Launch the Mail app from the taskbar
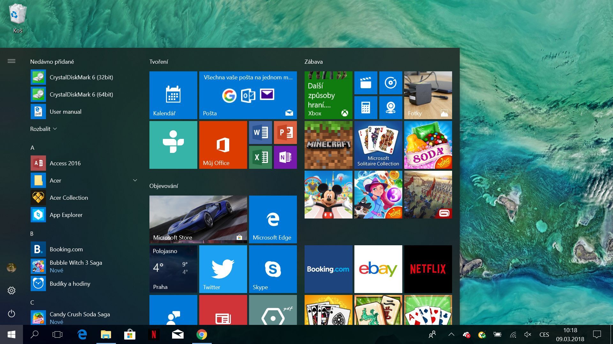 click(178, 335)
